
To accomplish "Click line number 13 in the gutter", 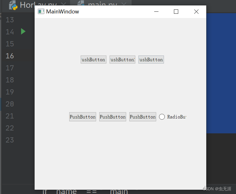I will (10, 20).
